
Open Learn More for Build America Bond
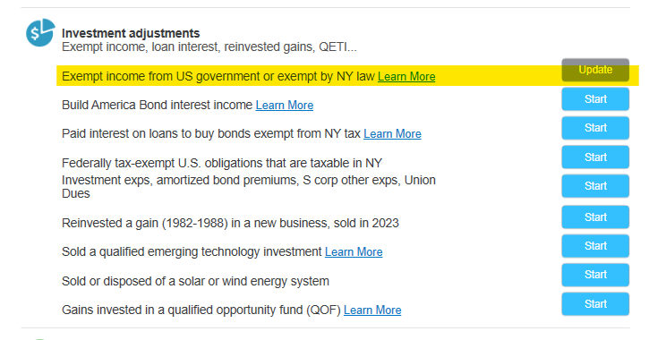tap(285, 105)
